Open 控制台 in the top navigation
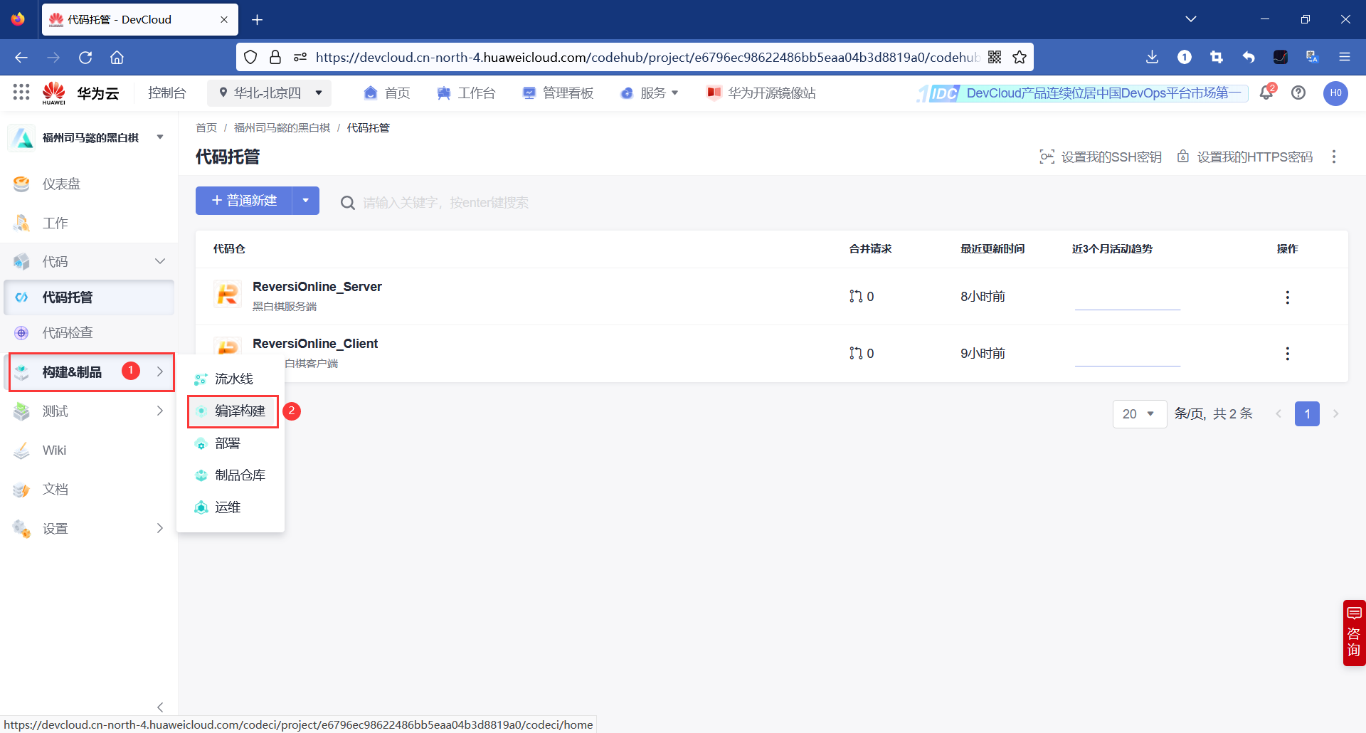The width and height of the screenshot is (1366, 733). 166,93
